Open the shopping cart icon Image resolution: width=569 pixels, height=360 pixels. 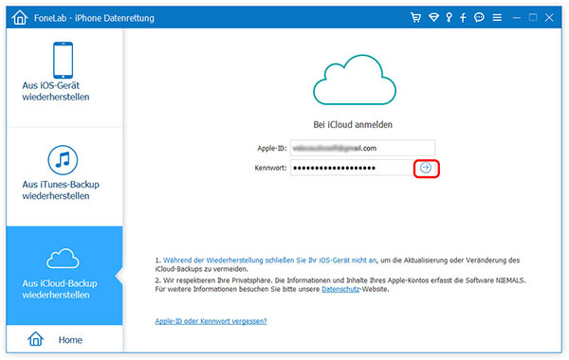[416, 17]
